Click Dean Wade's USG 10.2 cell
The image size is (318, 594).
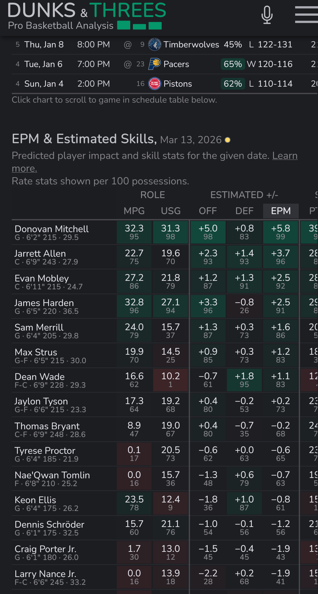pyautogui.click(x=170, y=380)
